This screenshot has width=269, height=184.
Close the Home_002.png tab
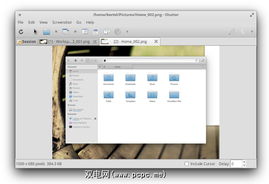(x=156, y=41)
